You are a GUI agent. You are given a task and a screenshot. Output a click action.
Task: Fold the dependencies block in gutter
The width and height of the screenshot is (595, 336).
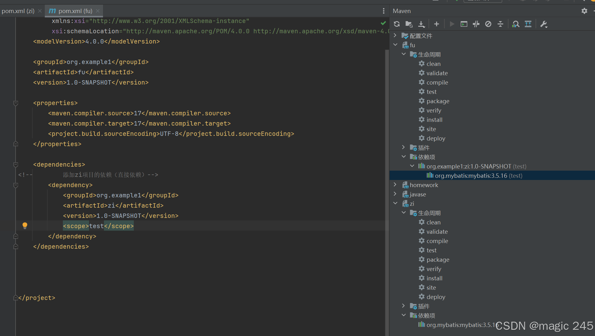16,164
